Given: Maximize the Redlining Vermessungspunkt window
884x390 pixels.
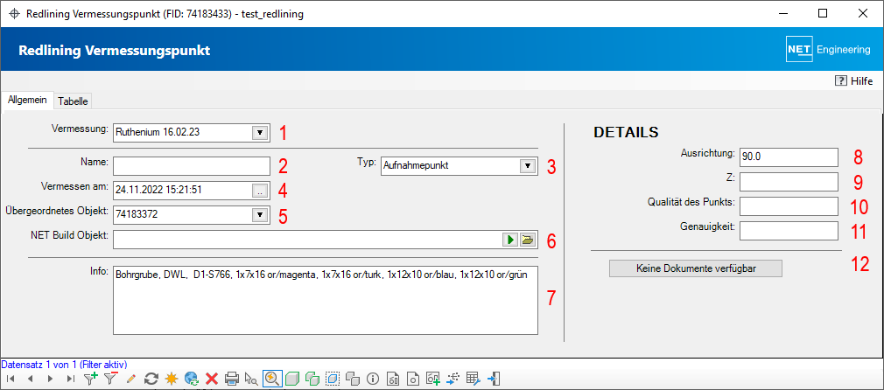Looking at the screenshot, I should click(x=823, y=13).
